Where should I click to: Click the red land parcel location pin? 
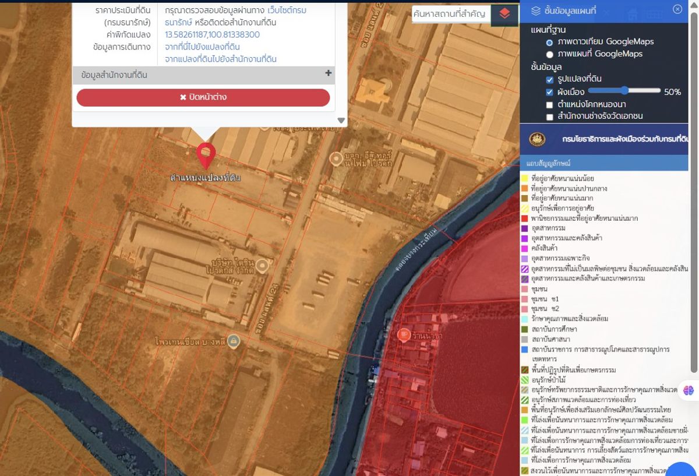click(x=206, y=154)
